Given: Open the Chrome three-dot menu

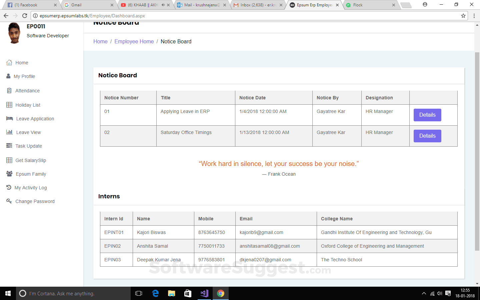Looking at the screenshot, I should pos(474,15).
